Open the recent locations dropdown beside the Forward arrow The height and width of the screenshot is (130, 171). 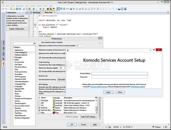coord(8,9)
